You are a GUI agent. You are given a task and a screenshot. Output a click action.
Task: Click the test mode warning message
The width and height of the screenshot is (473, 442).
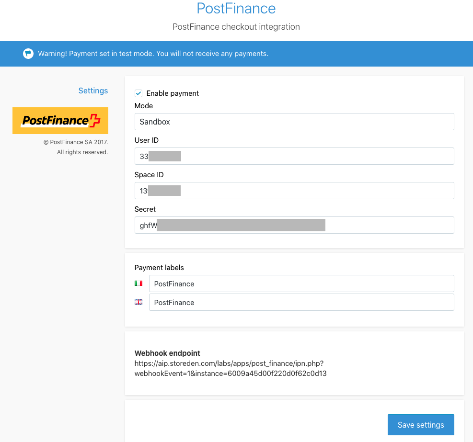click(x=153, y=54)
